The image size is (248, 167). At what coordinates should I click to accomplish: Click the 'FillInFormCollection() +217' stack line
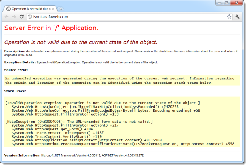65,125
